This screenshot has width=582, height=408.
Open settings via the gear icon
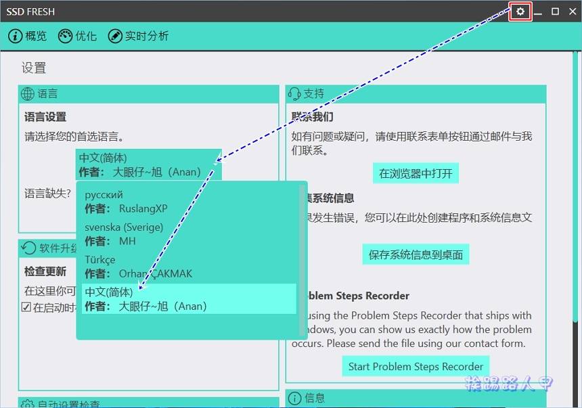[520, 12]
